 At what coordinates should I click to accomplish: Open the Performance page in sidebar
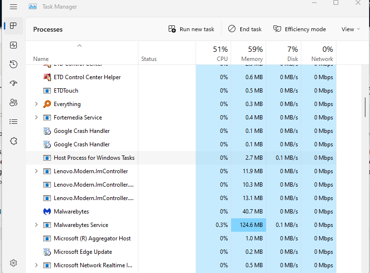(13, 45)
